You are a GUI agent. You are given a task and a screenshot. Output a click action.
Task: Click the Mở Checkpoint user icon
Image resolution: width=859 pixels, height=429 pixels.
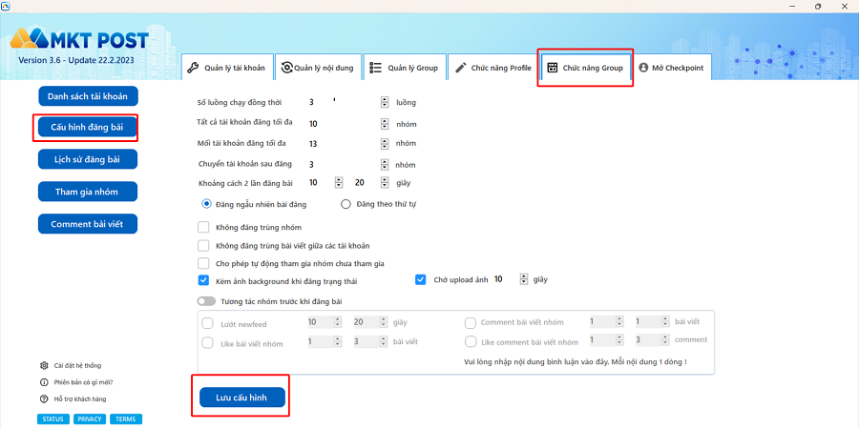(x=643, y=68)
